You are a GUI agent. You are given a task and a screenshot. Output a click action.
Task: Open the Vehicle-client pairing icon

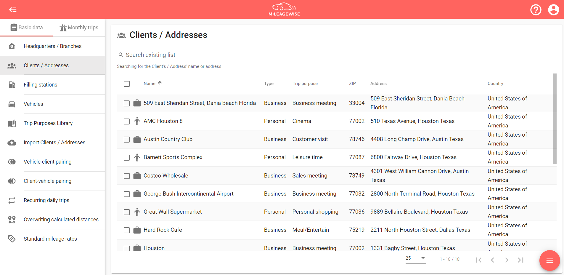click(12, 162)
